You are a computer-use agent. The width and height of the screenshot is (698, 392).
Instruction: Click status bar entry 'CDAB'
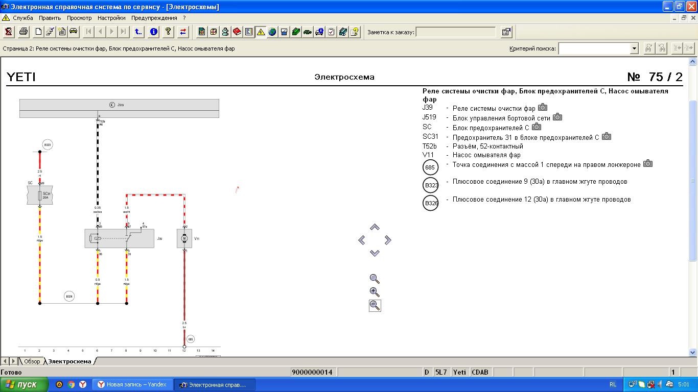click(480, 372)
